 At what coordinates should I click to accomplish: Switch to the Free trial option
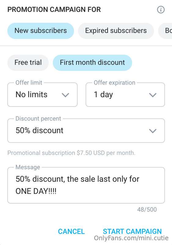click(28, 62)
